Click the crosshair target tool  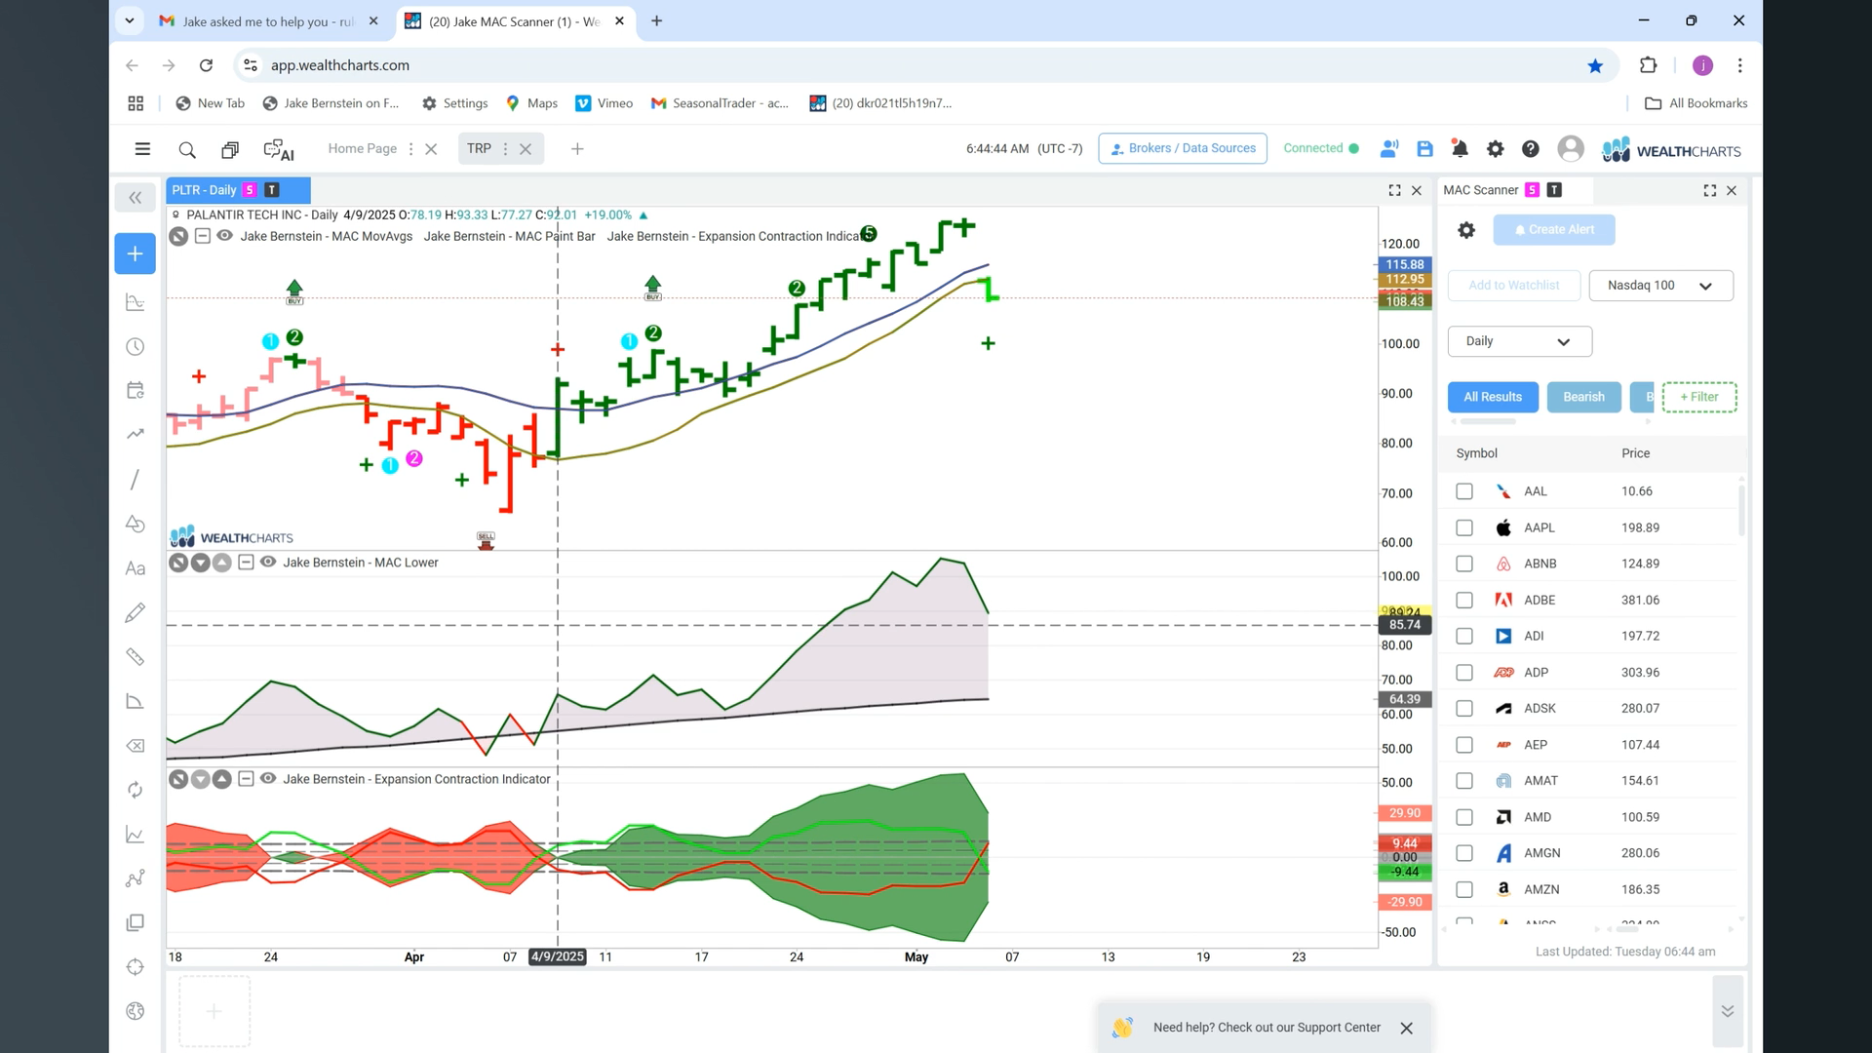135,967
